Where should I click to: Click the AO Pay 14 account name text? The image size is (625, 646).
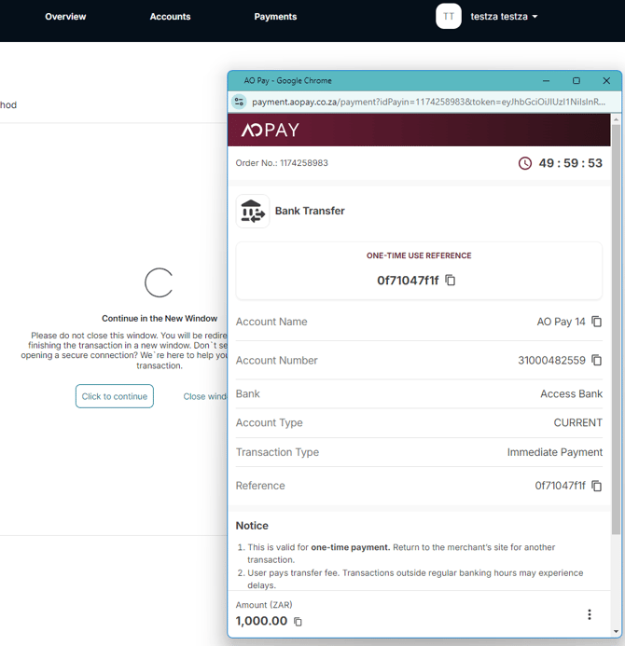[561, 322]
